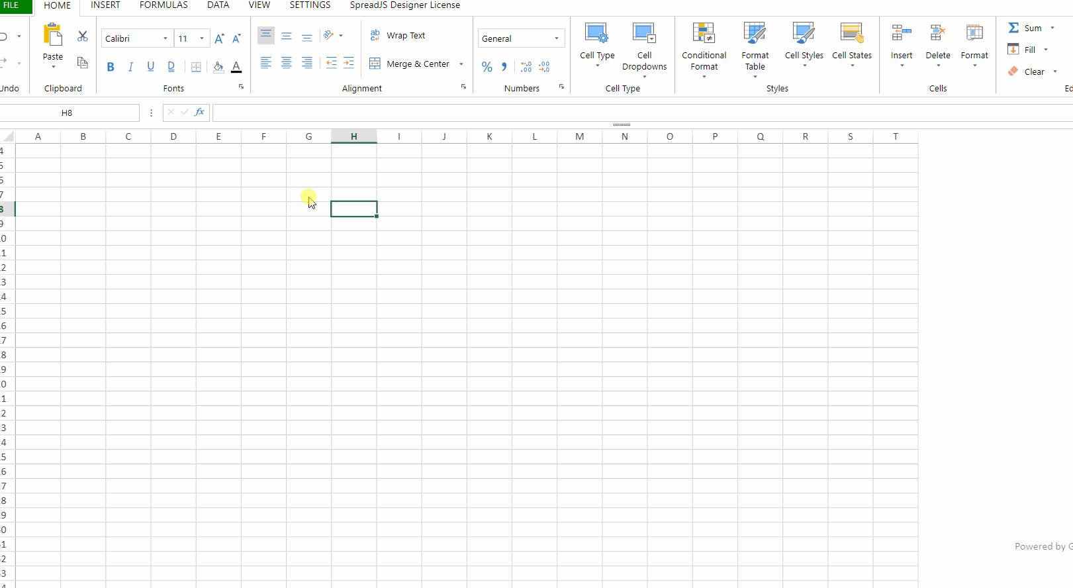Click the Cut scissors icon
This screenshot has width=1073, height=588.
pyautogui.click(x=83, y=36)
